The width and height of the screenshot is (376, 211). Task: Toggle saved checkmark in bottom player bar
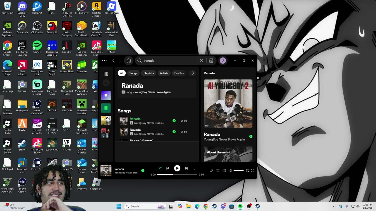click(x=143, y=170)
